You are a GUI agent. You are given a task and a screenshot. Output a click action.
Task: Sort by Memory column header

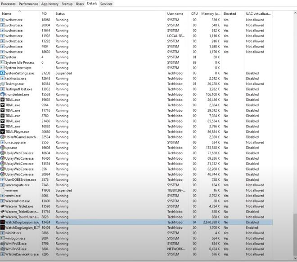pos(211,14)
